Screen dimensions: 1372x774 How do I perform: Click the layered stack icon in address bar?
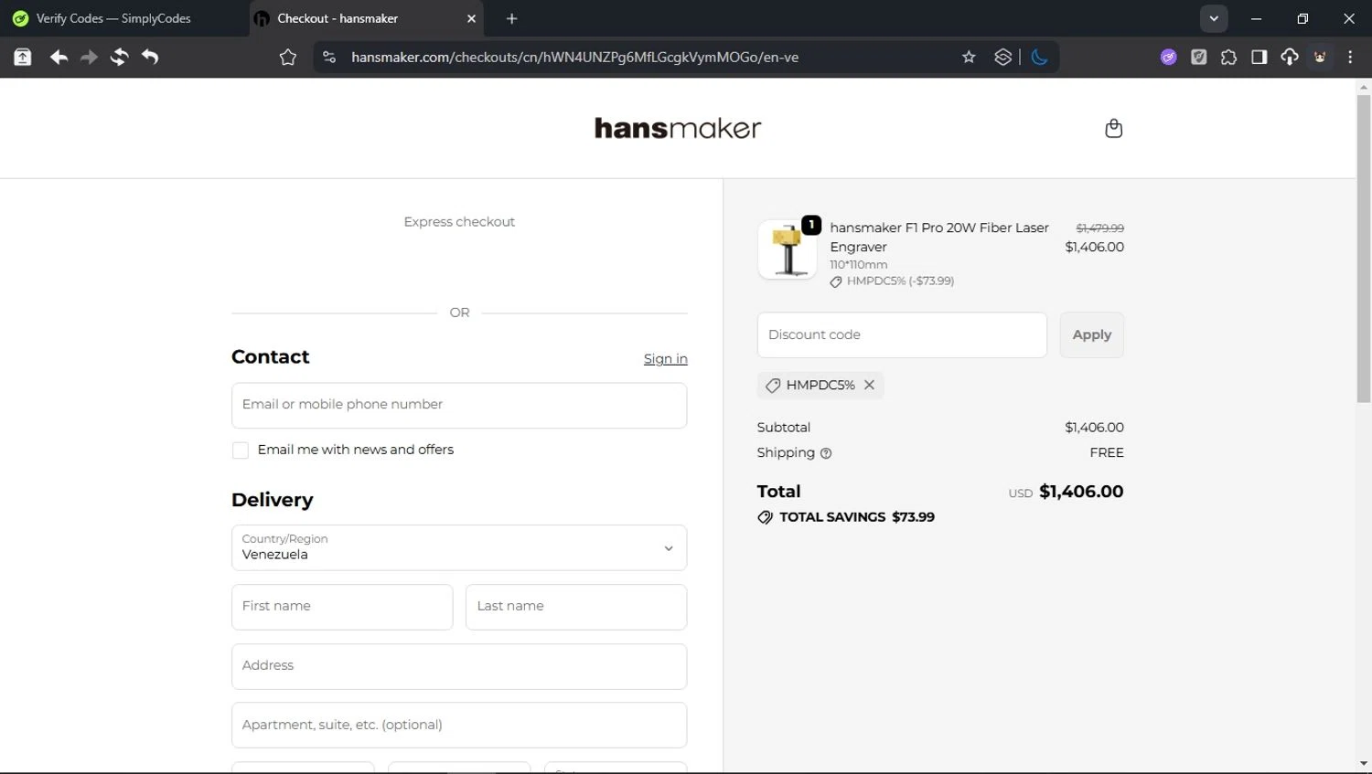1003,57
